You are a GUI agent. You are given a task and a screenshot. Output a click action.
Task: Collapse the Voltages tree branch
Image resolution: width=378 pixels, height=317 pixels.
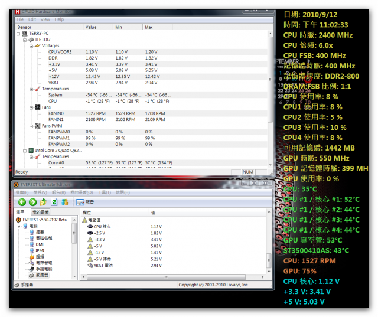click(x=31, y=45)
